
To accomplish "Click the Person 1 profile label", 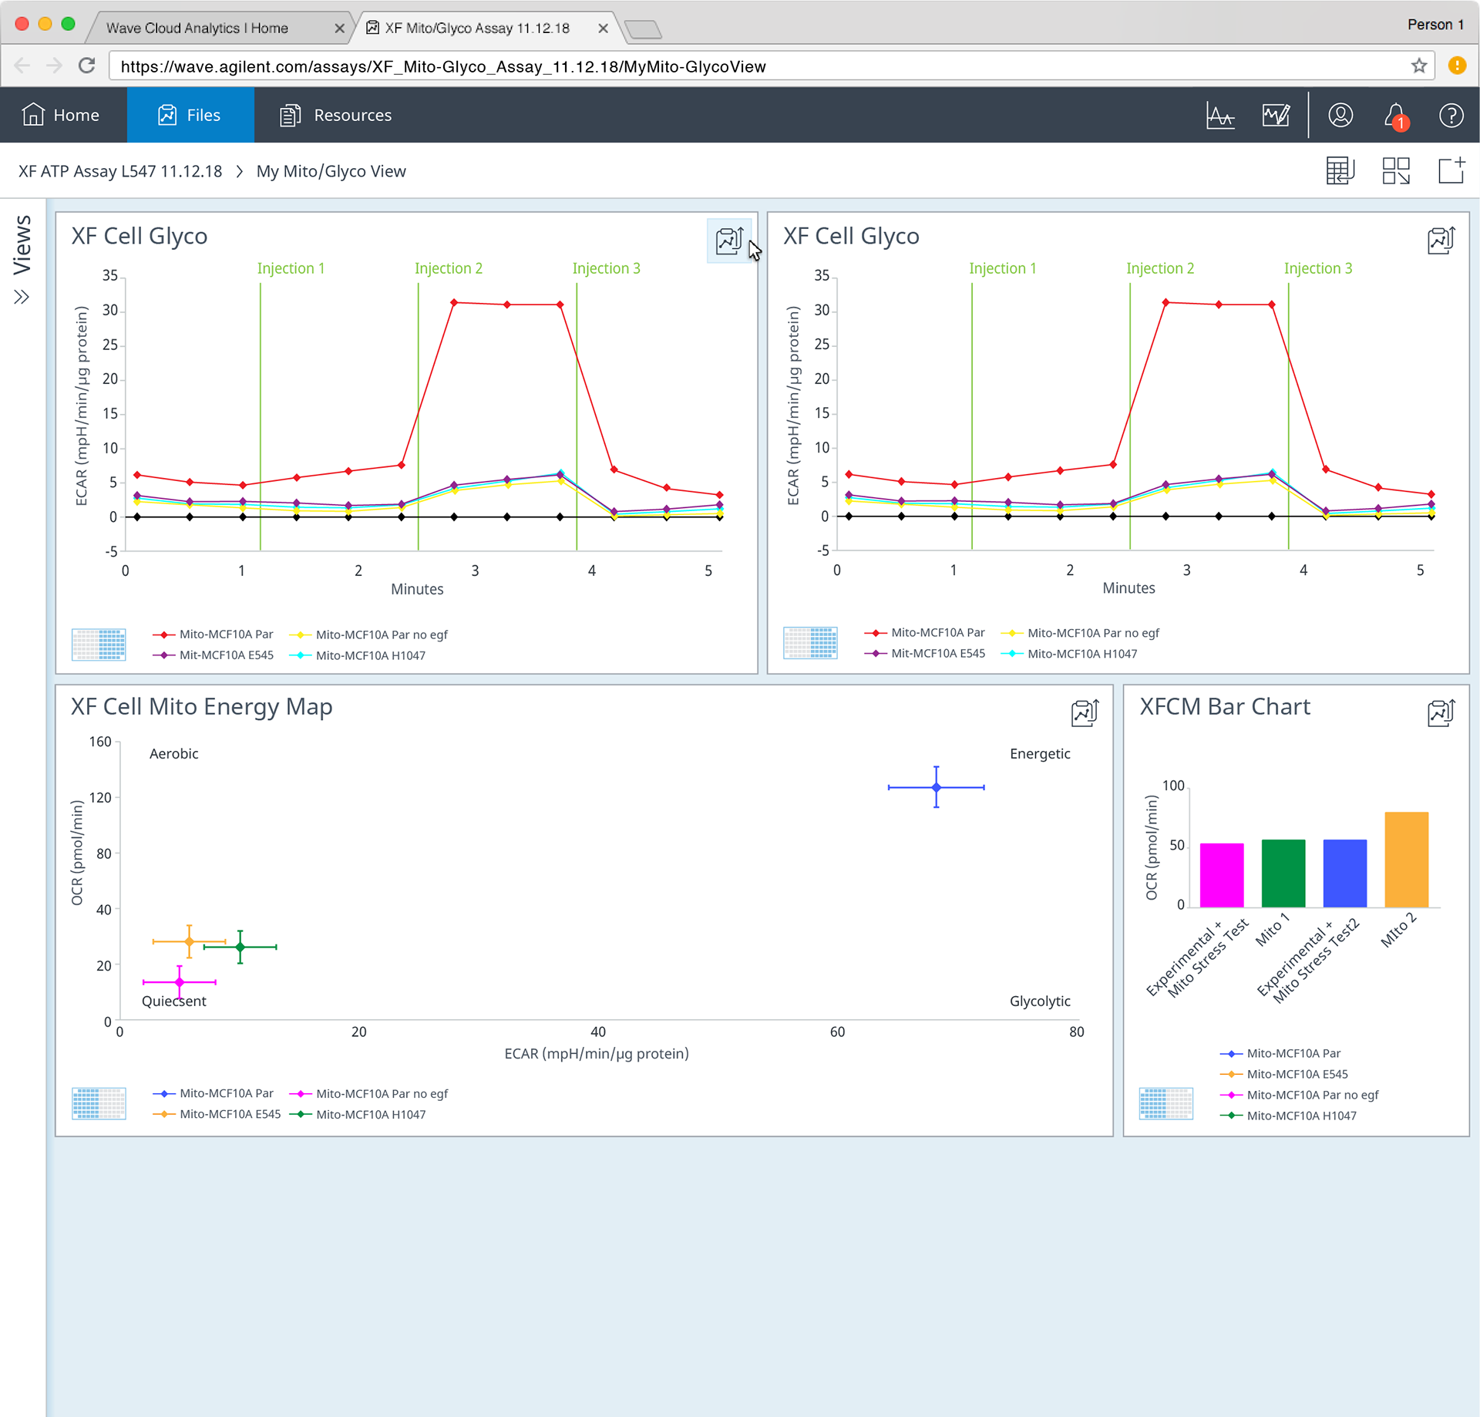I will tap(1435, 25).
